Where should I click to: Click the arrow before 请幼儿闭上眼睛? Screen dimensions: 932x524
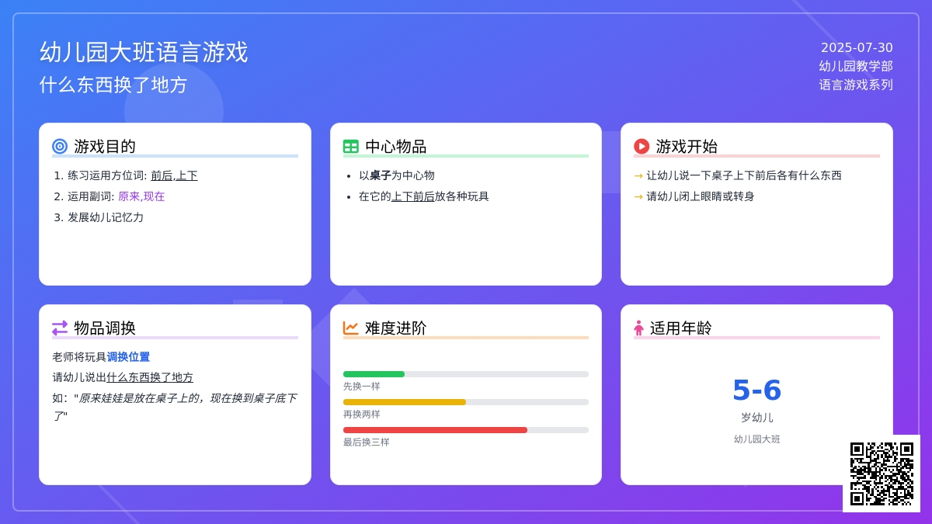[638, 196]
